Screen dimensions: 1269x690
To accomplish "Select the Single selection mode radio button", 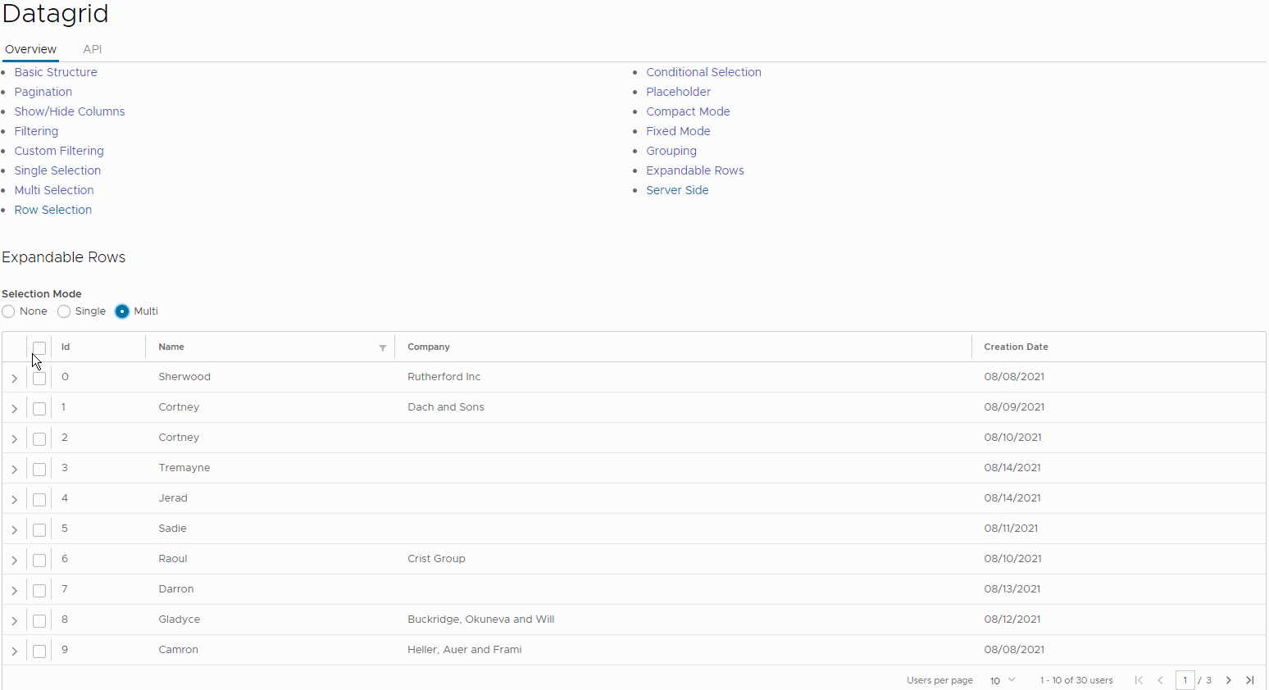I will (x=63, y=311).
